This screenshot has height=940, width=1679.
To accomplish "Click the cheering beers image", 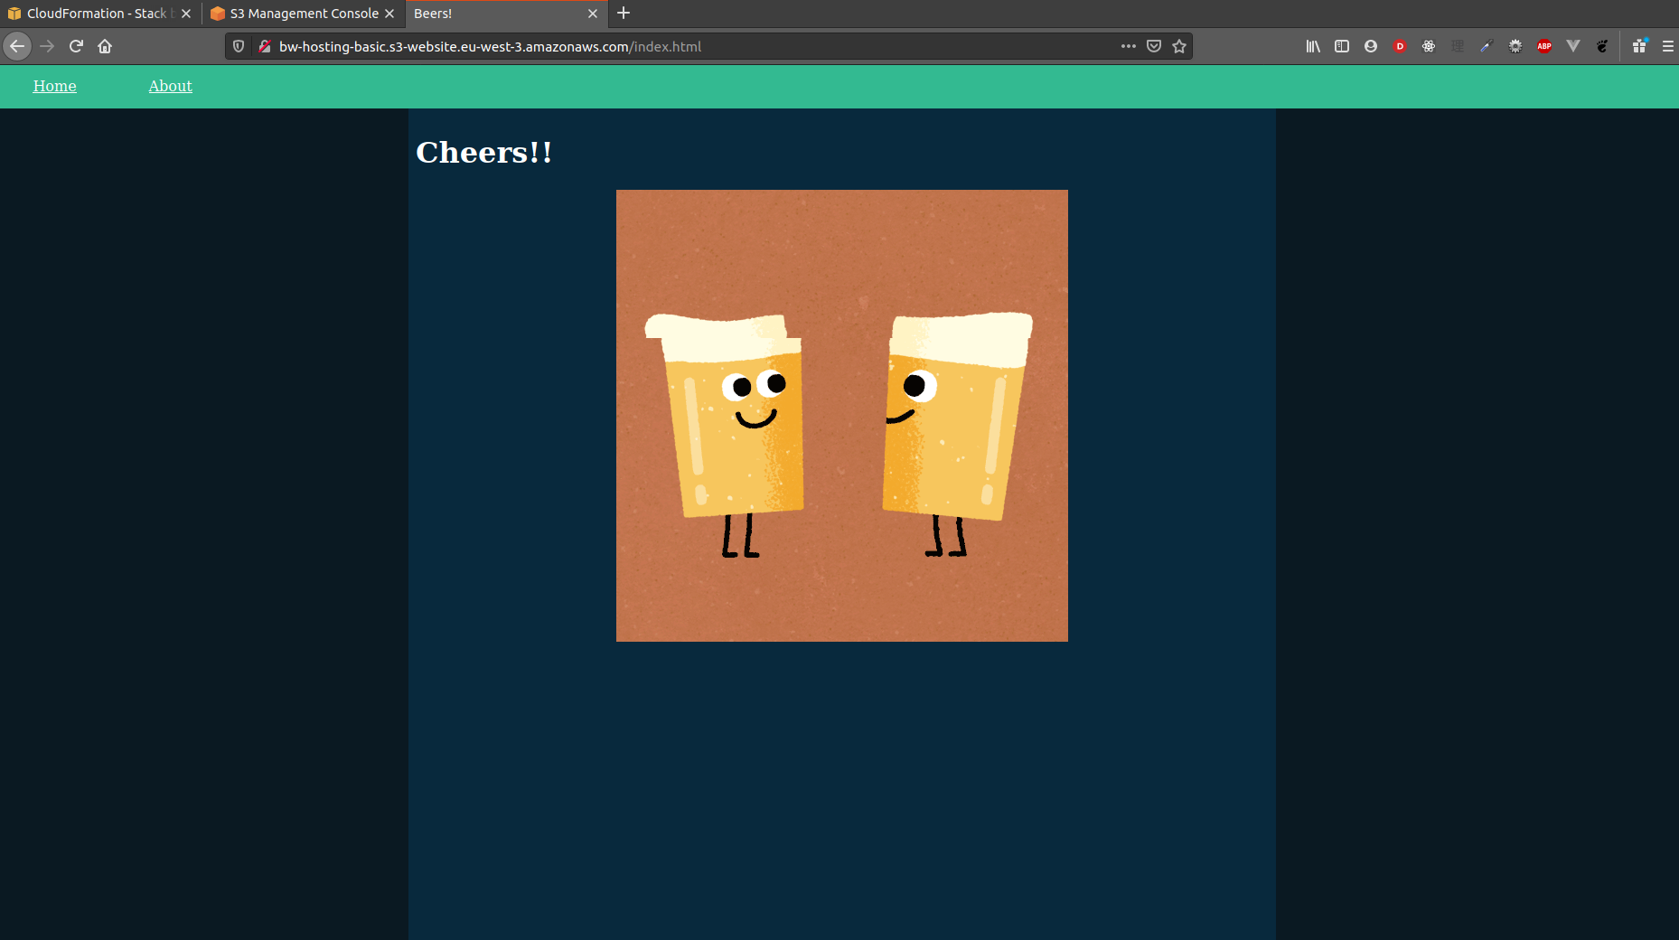I will tap(841, 416).
